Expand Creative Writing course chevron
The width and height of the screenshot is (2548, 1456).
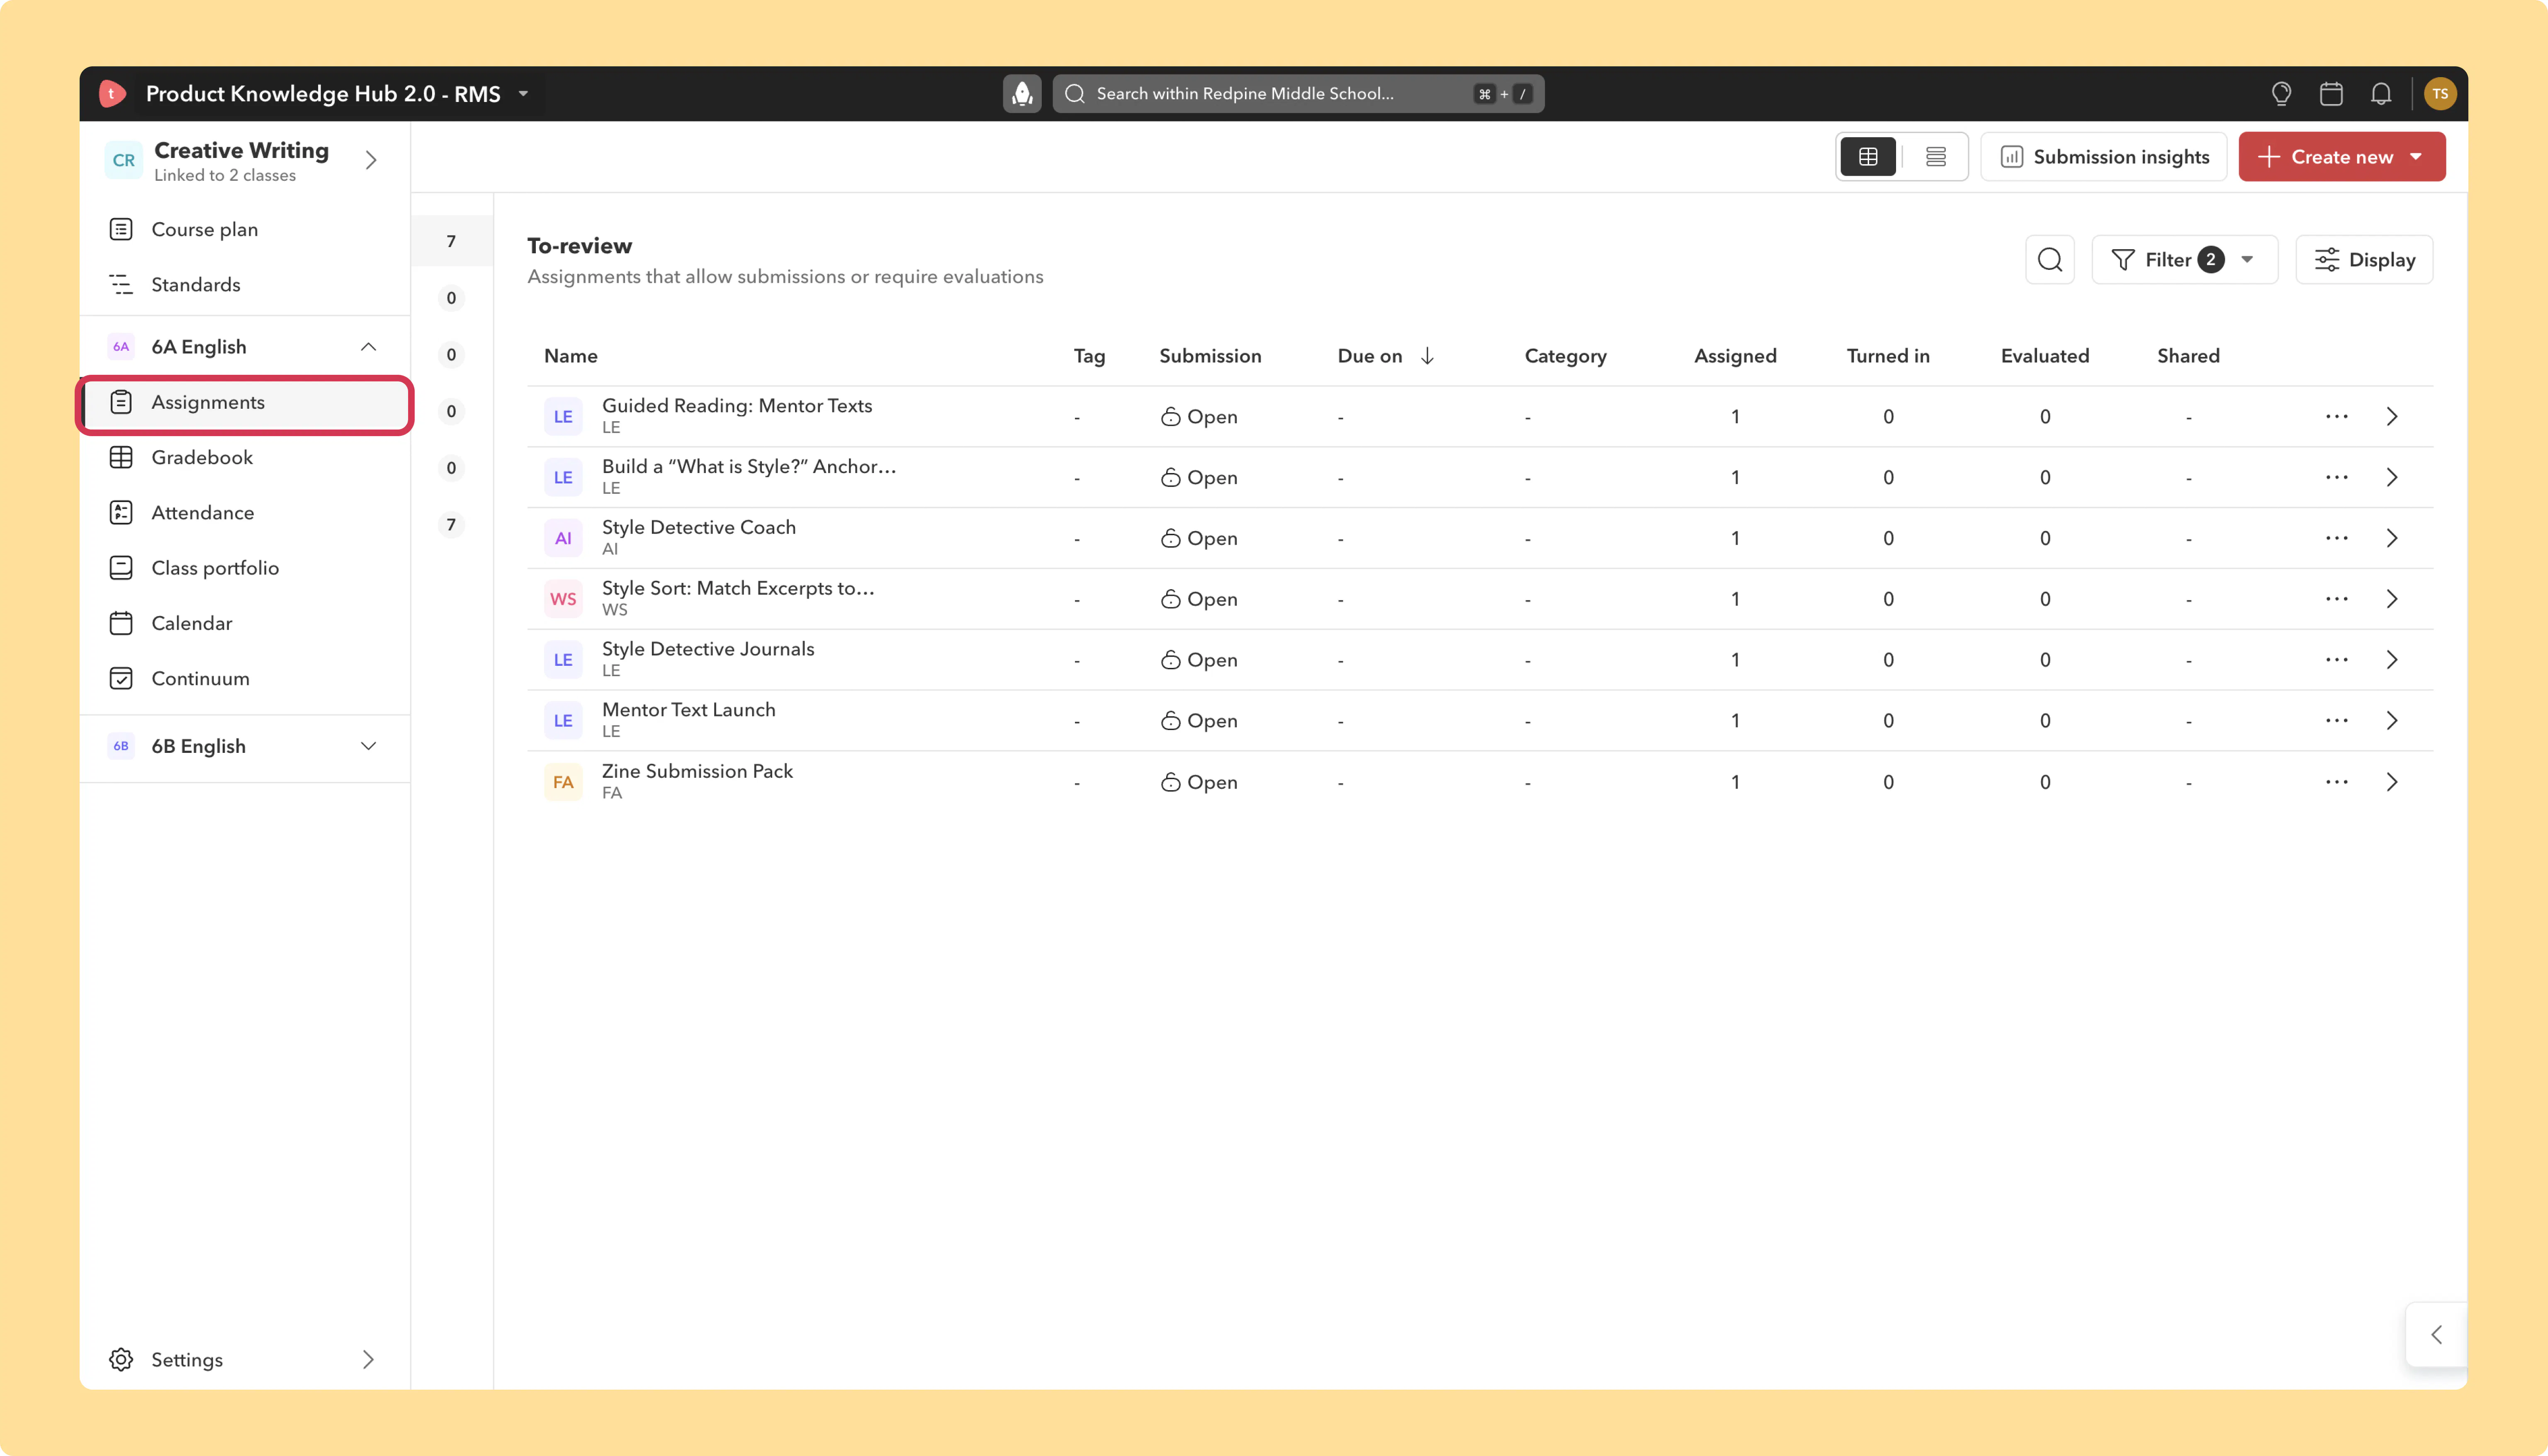point(371,160)
